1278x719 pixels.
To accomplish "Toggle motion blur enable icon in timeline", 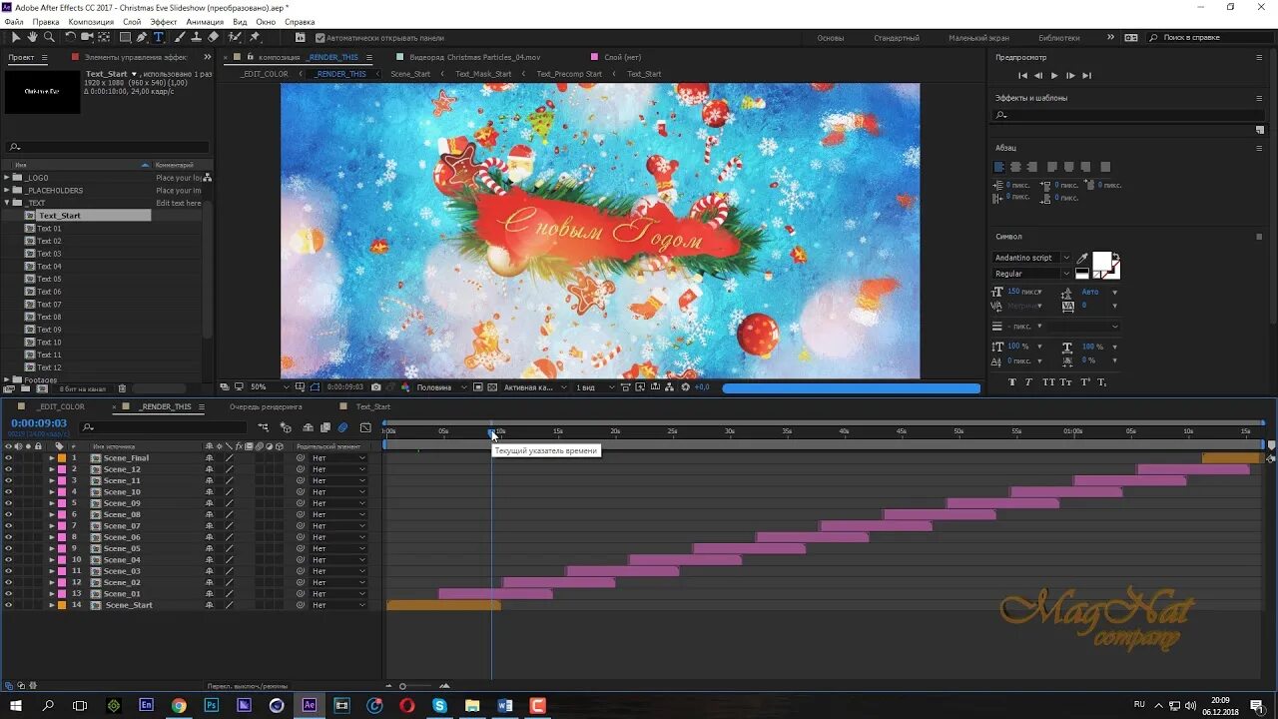I will pos(343,427).
